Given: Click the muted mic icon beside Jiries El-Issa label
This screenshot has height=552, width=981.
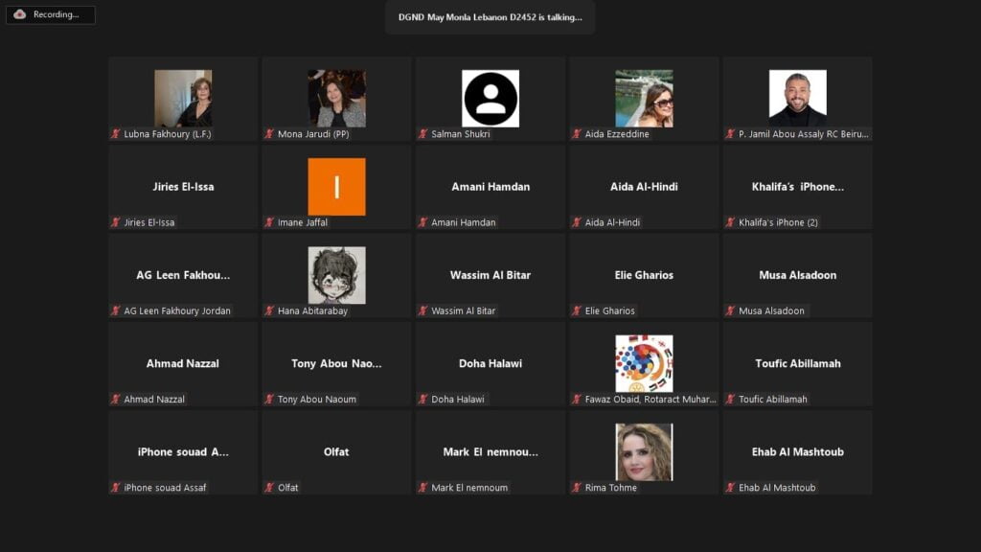Looking at the screenshot, I should (x=116, y=222).
